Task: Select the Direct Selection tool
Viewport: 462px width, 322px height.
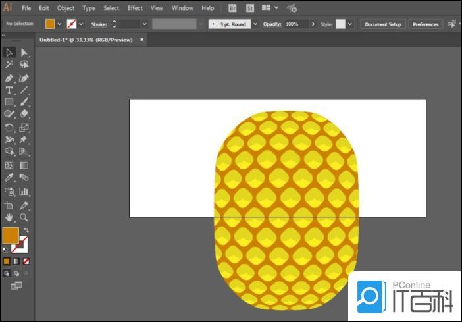Action: click(24, 53)
